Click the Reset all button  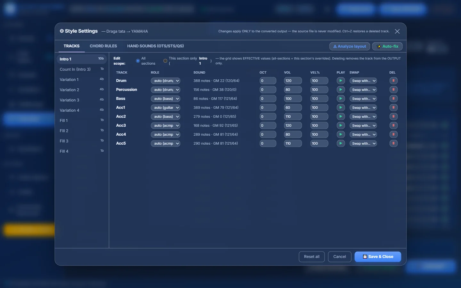click(x=311, y=257)
